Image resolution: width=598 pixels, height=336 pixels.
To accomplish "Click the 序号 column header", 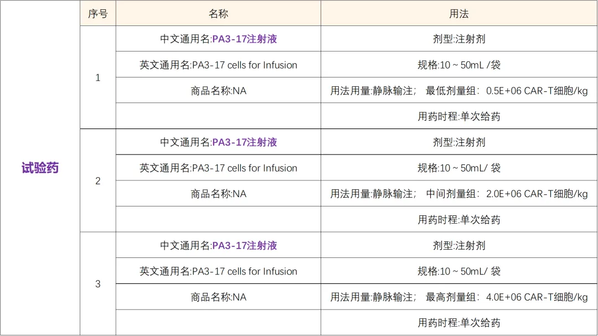I will tap(98, 14).
